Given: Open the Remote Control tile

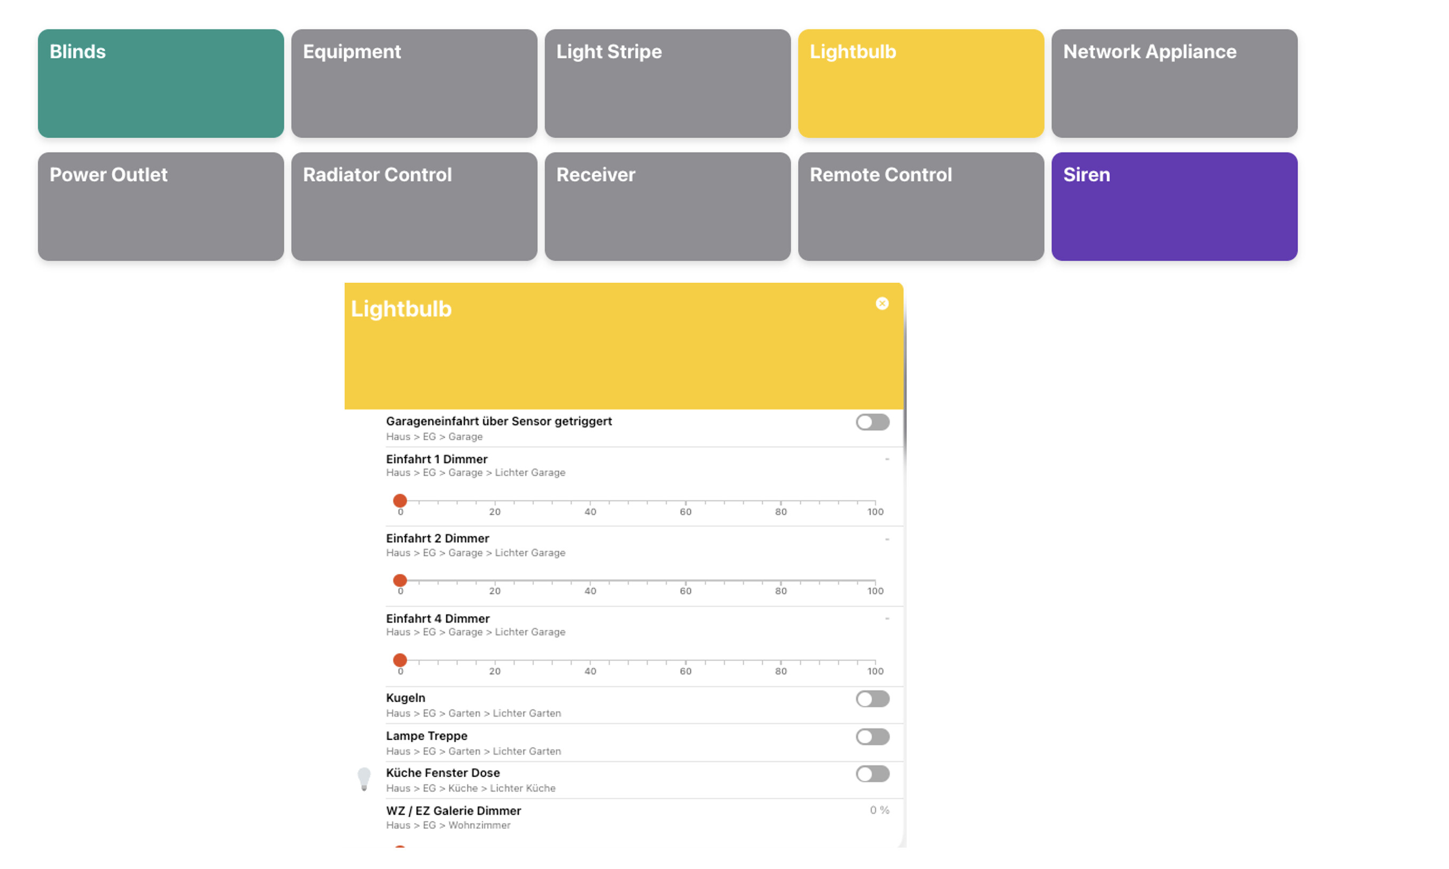Looking at the screenshot, I should (x=921, y=206).
